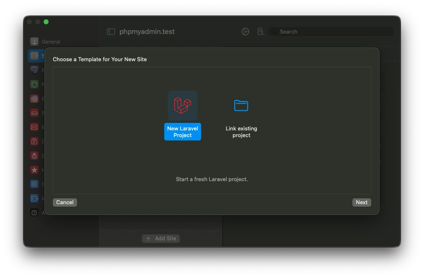Open the red star icon section

tap(34, 170)
